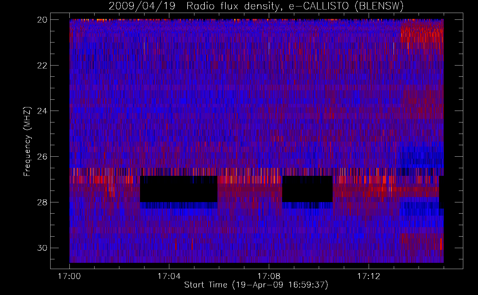Click the '20' frequency tick label
The image size is (478, 295).
[x=42, y=20]
